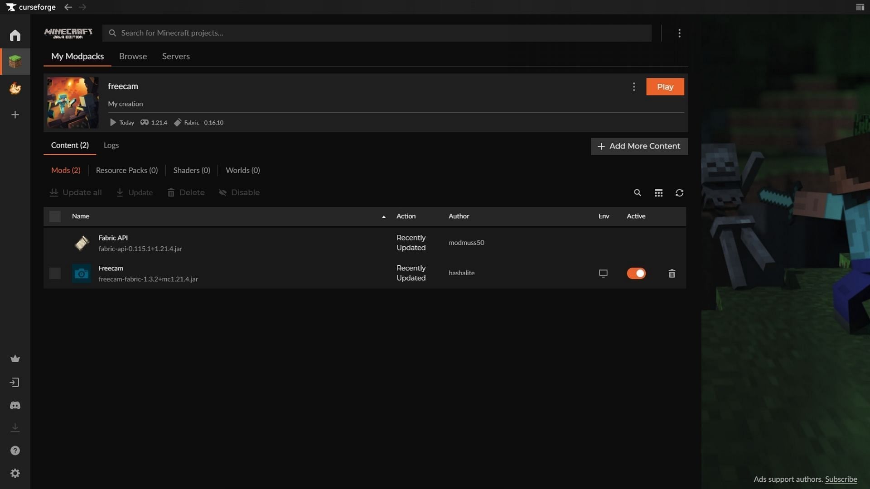Click the Minecraft Java Edition logo/icon
The height and width of the screenshot is (489, 870).
click(x=68, y=33)
